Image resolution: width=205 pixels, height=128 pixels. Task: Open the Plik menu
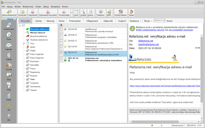click(x=3, y=7)
